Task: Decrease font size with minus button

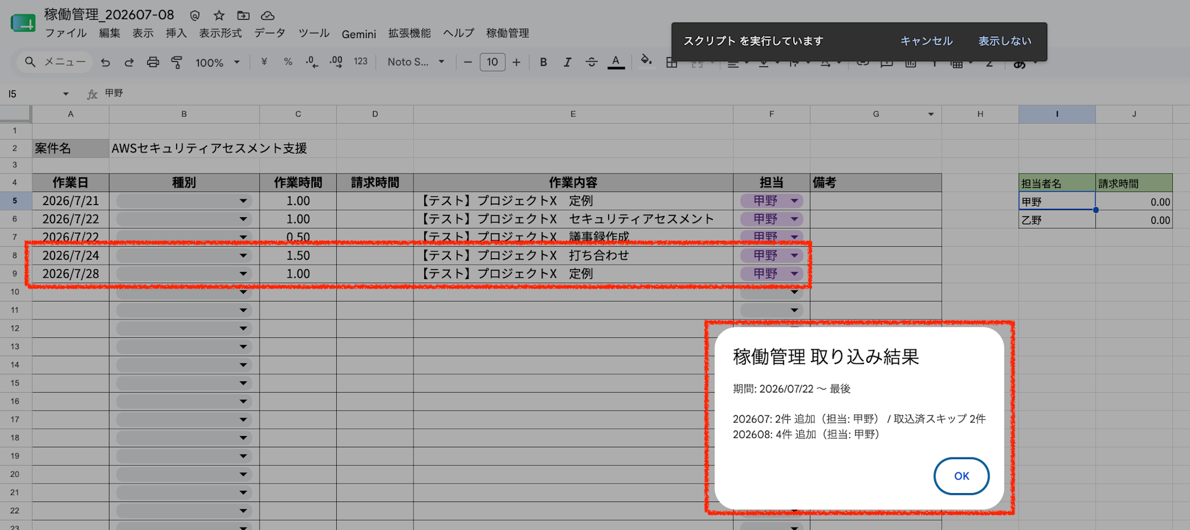Action: point(468,62)
